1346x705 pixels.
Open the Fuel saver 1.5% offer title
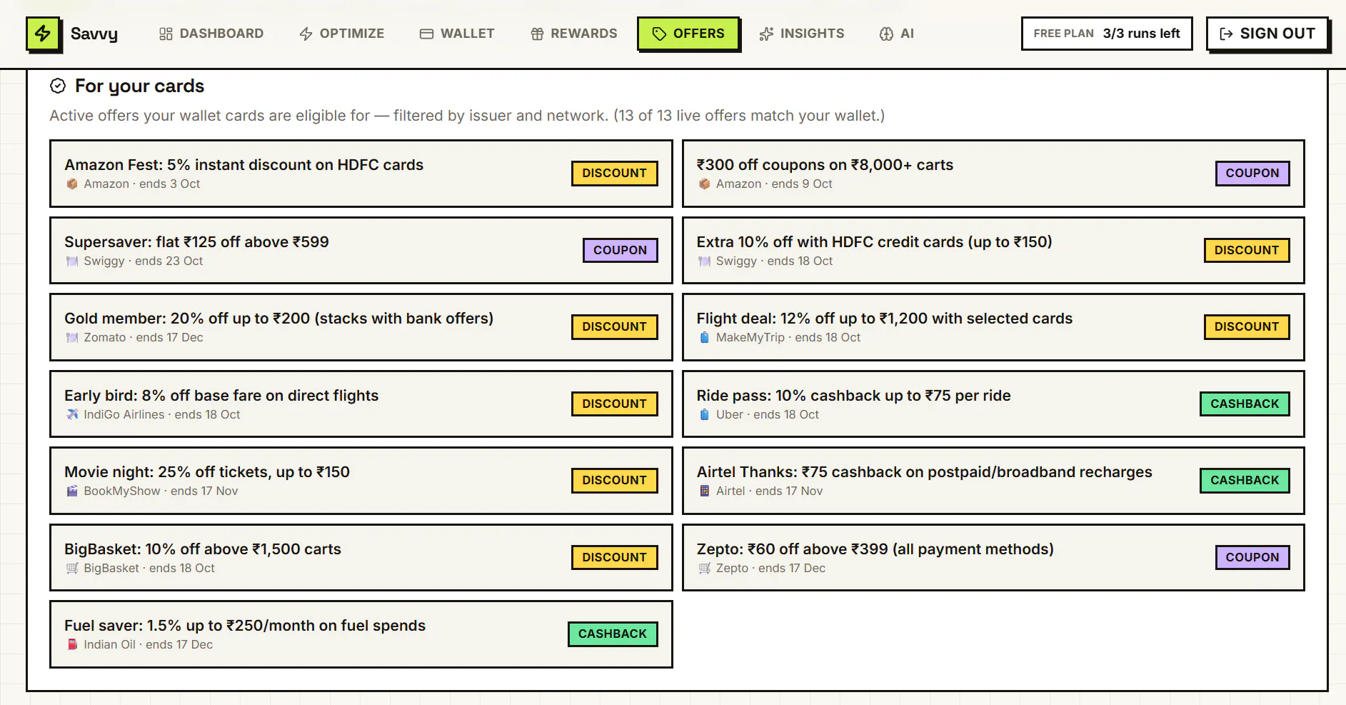(245, 626)
